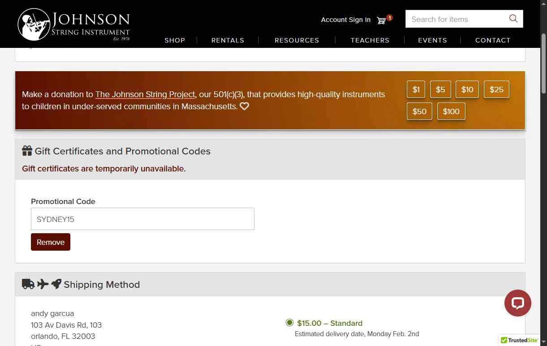Open the Events menu
This screenshot has height=346, width=547.
coord(432,40)
